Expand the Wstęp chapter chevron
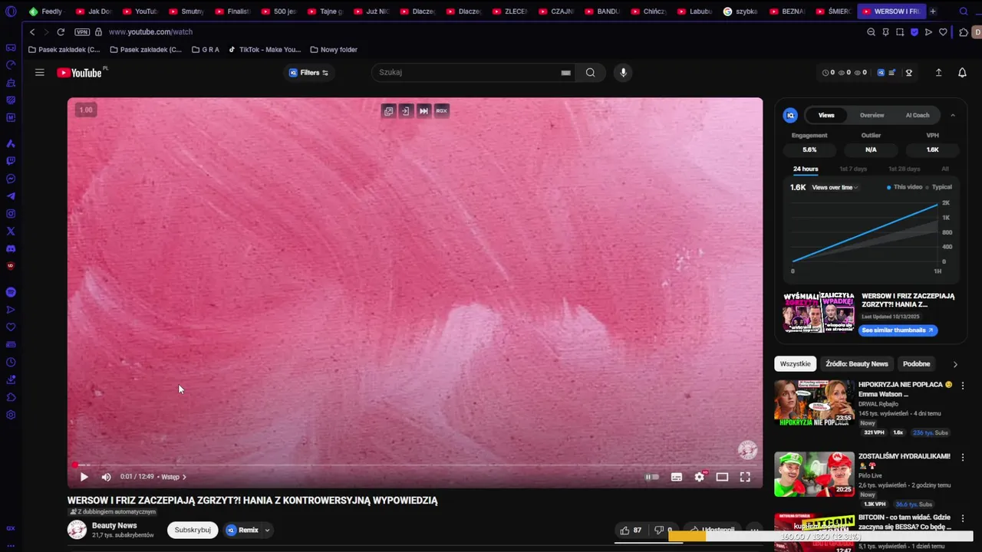 click(x=184, y=477)
